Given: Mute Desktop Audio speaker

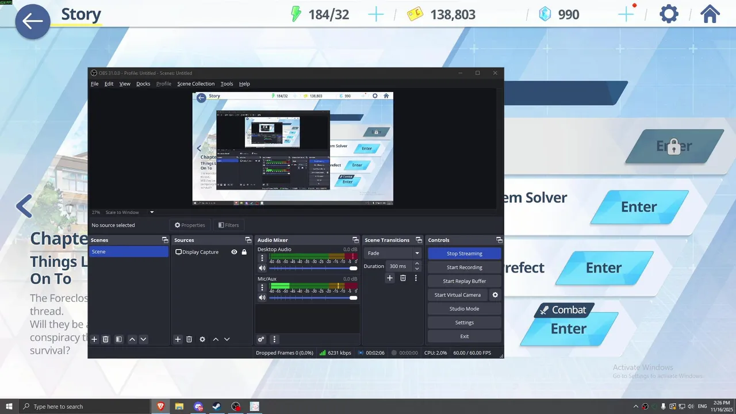Looking at the screenshot, I should [262, 268].
